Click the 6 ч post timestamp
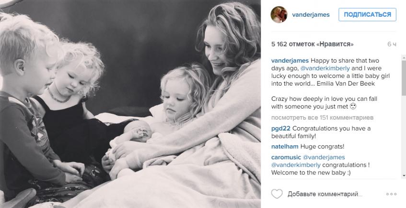Screen dimensions: 406x208 (392, 44)
